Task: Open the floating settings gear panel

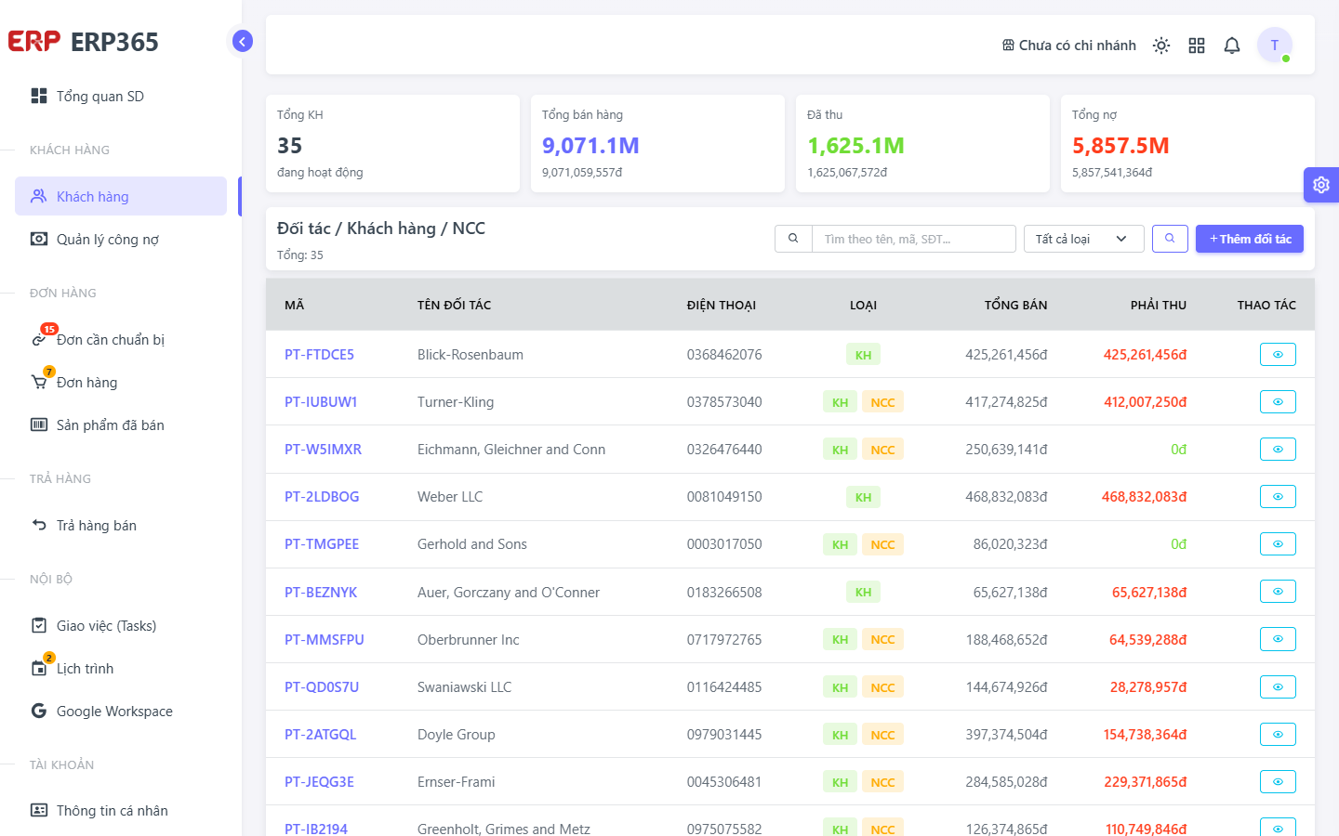Action: click(1321, 185)
